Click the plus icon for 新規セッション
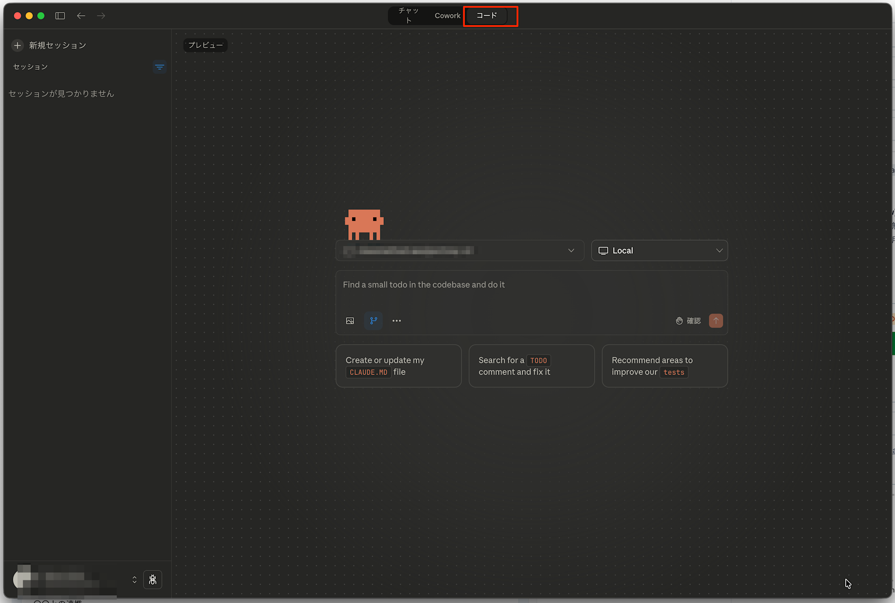Image resolution: width=895 pixels, height=603 pixels. [x=17, y=45]
